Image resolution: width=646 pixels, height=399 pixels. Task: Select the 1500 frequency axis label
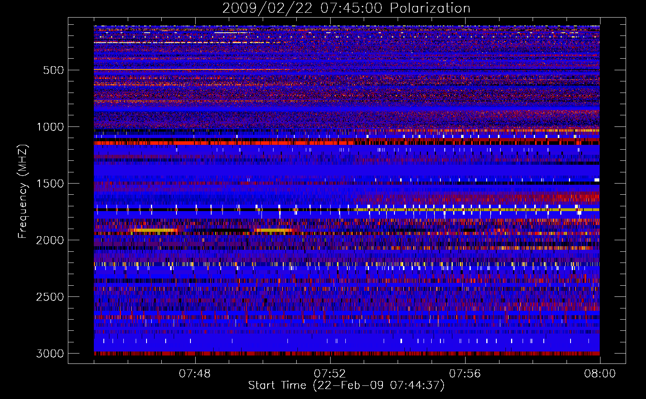click(x=50, y=184)
